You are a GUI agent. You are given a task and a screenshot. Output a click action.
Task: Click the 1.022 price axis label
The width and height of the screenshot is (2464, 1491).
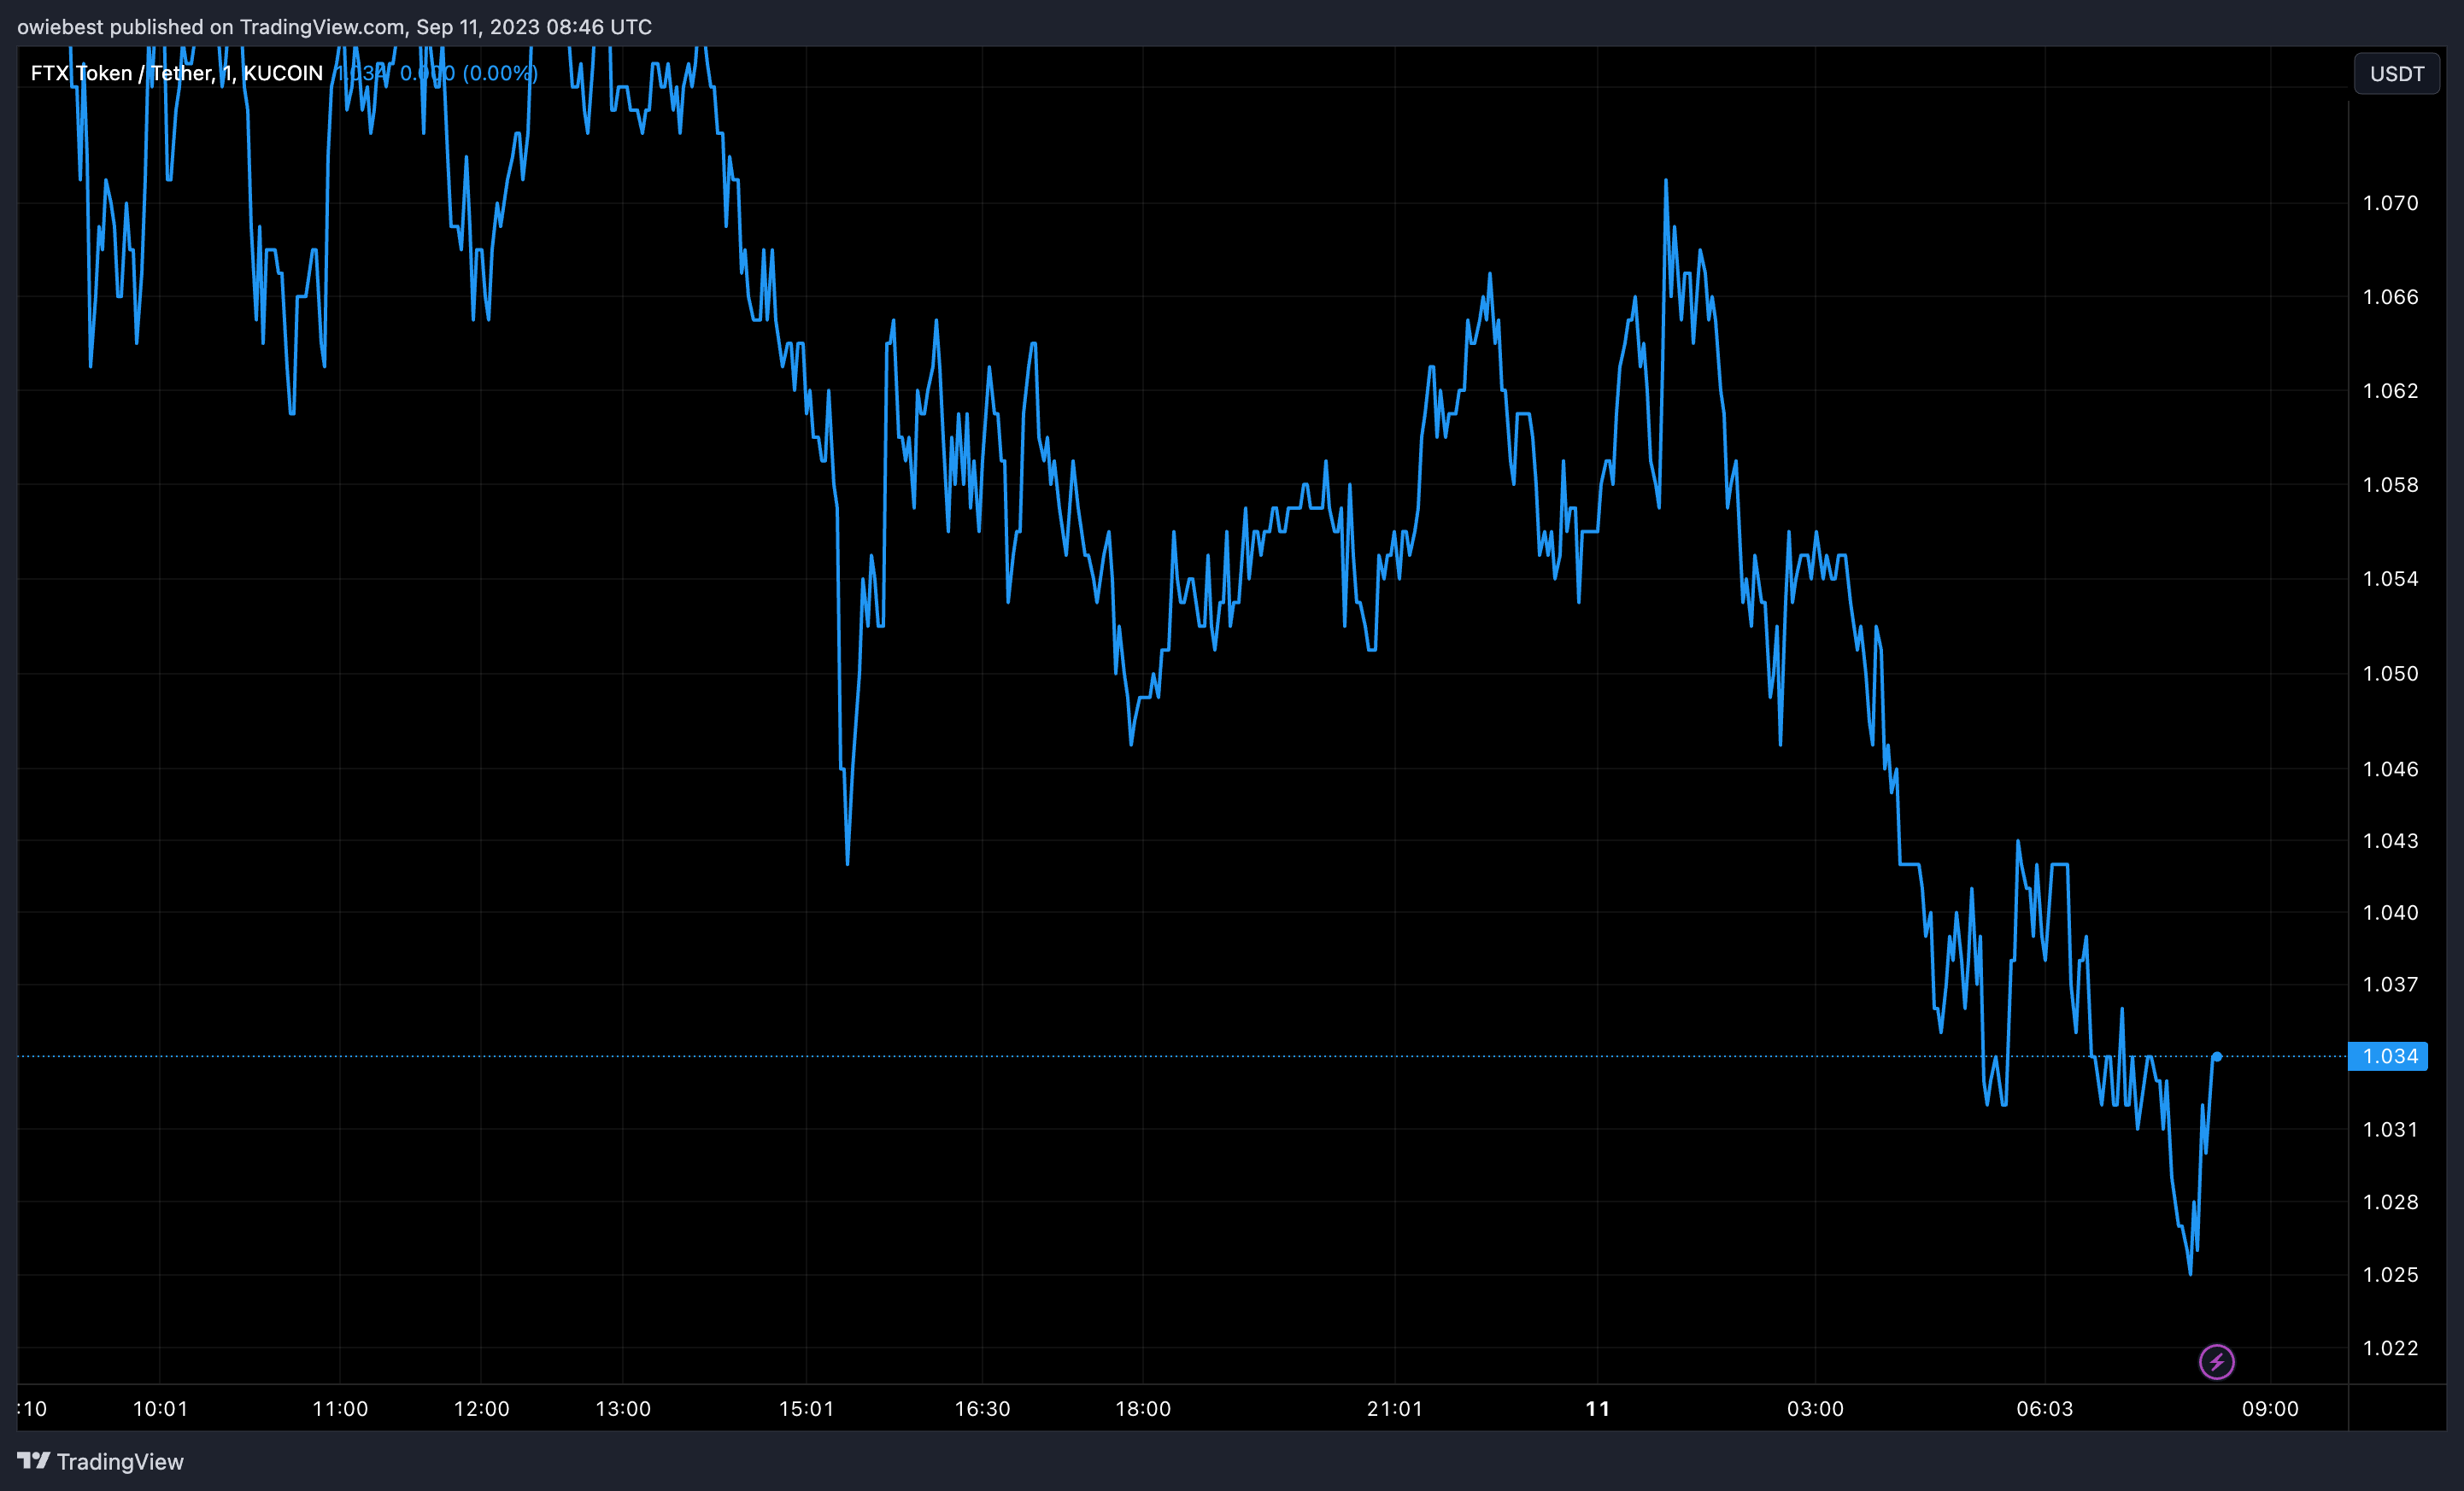pos(2390,1348)
